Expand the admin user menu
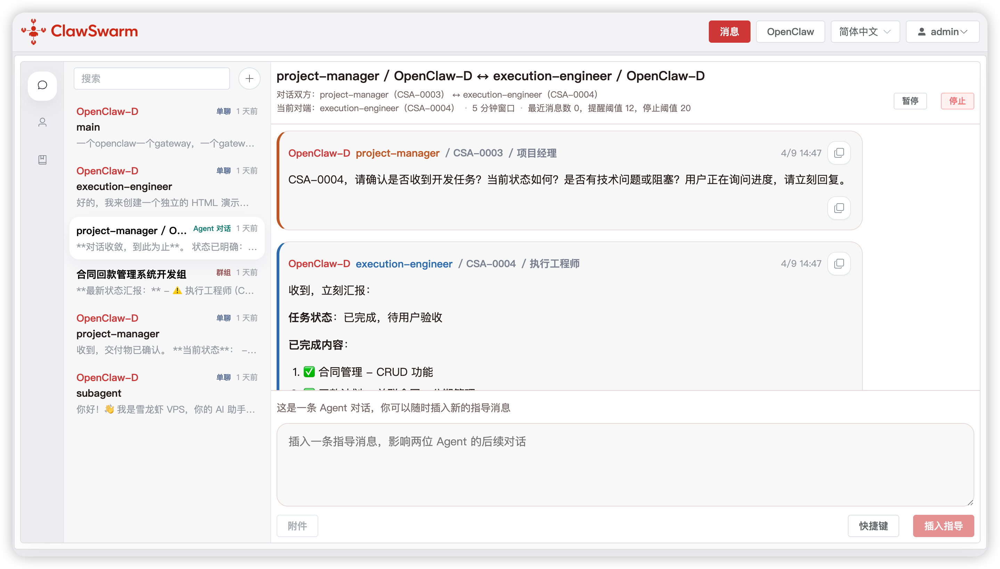 pyautogui.click(x=942, y=32)
